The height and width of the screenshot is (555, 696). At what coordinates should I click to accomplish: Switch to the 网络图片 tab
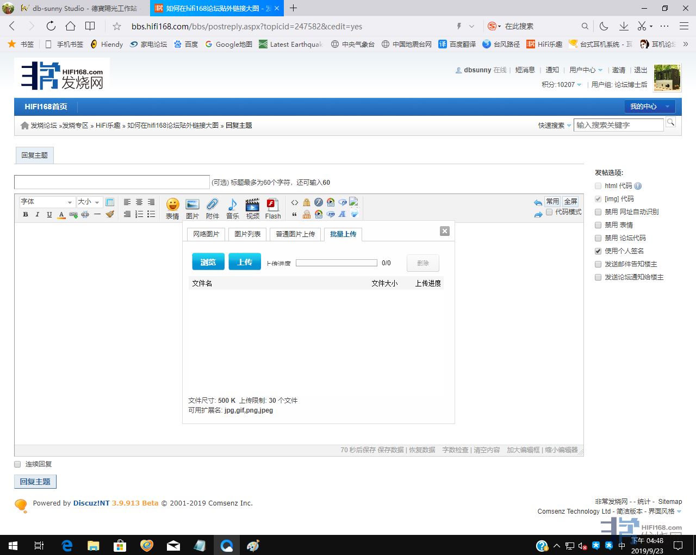tap(206, 234)
